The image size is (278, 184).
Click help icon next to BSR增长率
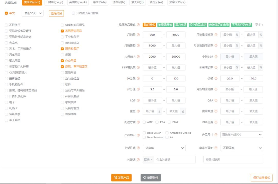[216, 67]
